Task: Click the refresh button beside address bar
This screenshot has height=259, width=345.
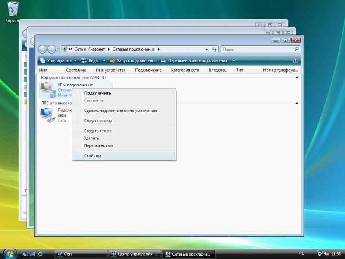Action: [214, 49]
